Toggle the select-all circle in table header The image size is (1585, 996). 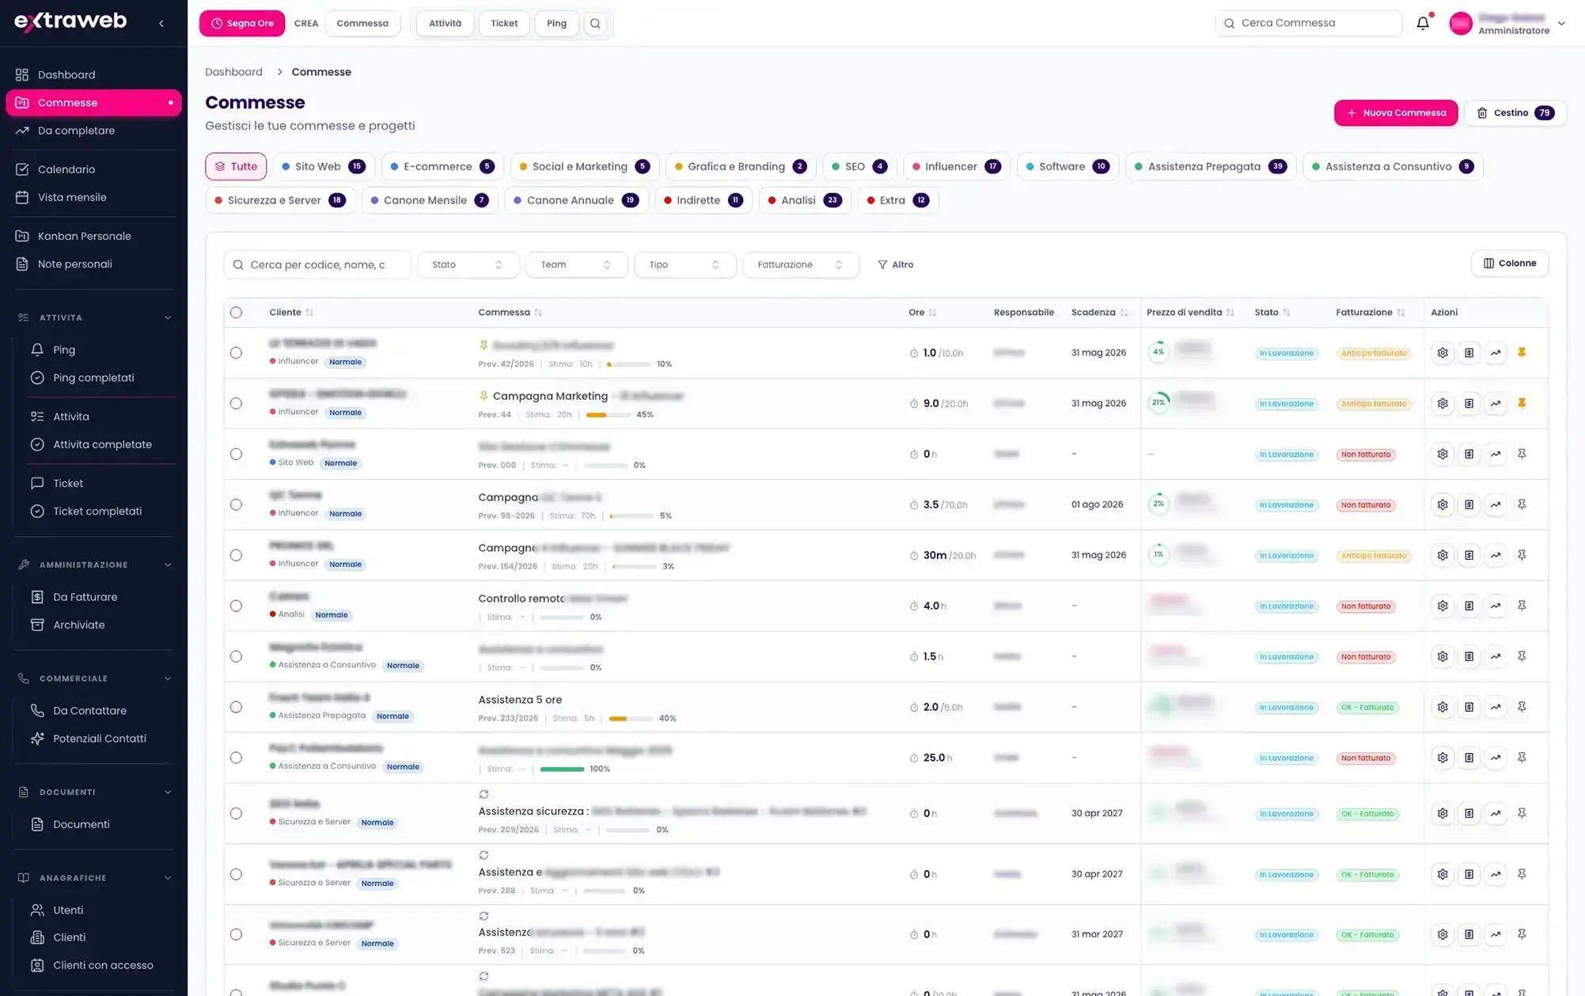click(x=236, y=313)
